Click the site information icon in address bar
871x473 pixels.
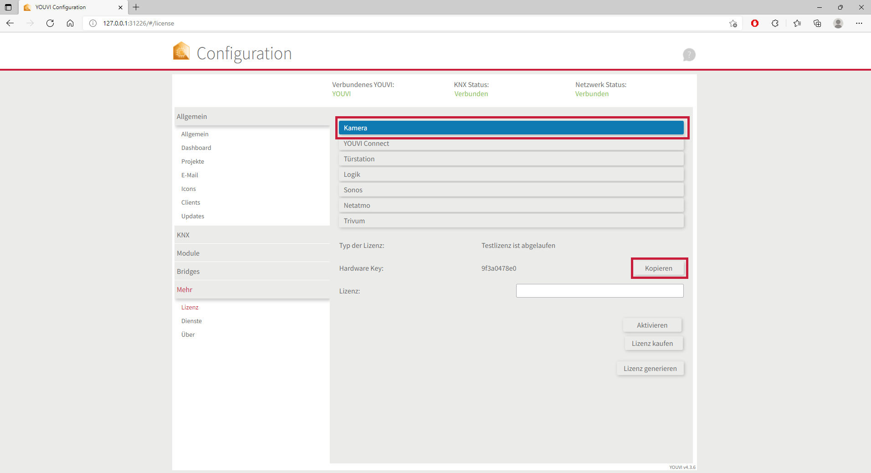point(93,23)
